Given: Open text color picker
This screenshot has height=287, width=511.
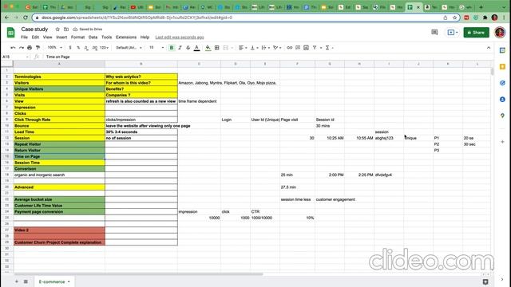Looking at the screenshot, I should tap(197, 48).
